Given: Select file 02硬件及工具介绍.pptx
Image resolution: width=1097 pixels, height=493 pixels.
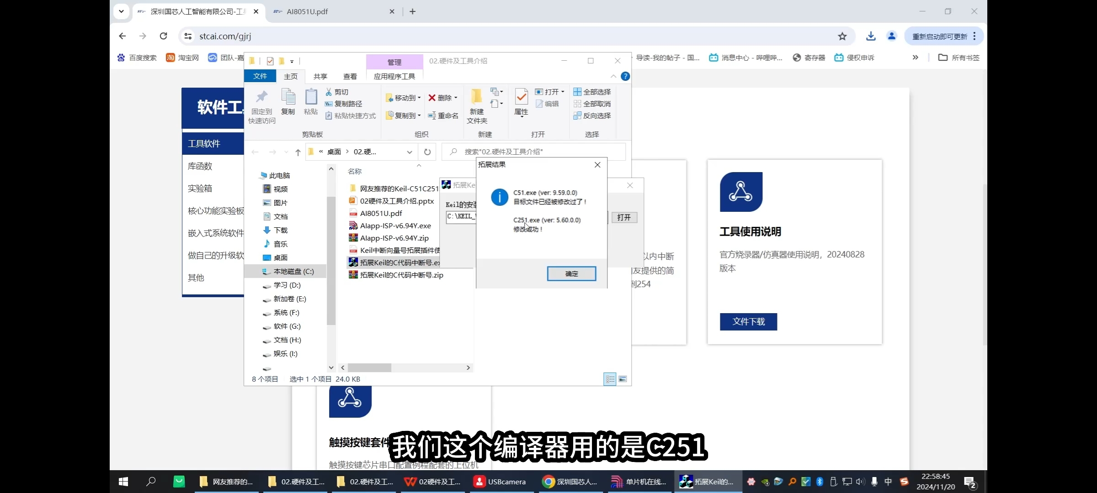Looking at the screenshot, I should pos(392,201).
